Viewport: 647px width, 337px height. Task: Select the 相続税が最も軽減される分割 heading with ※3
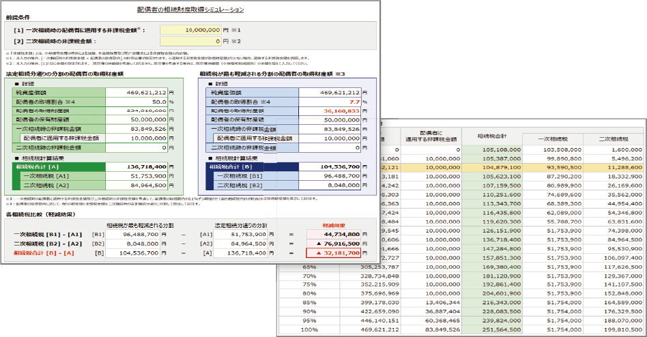(x=272, y=74)
